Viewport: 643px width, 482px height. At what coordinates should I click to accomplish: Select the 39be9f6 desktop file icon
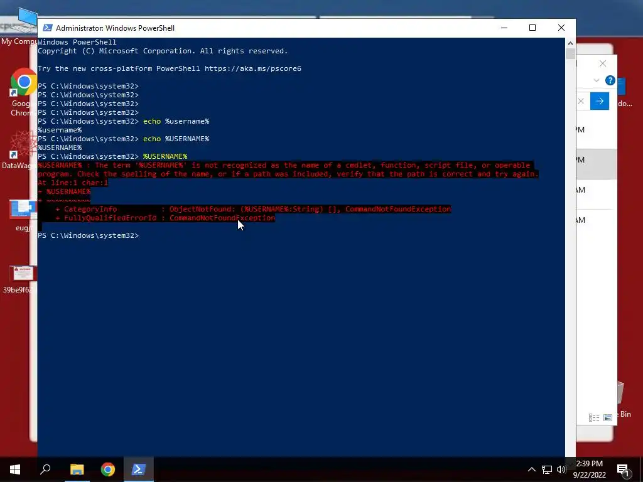pos(19,280)
